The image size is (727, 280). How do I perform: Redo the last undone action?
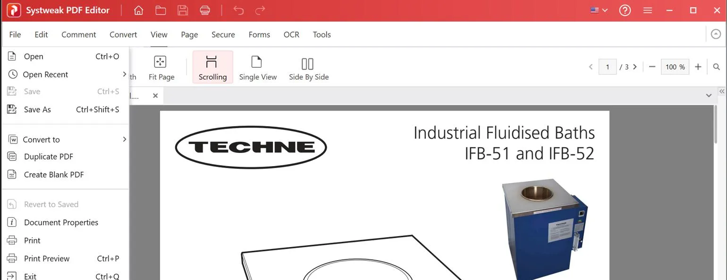[260, 10]
